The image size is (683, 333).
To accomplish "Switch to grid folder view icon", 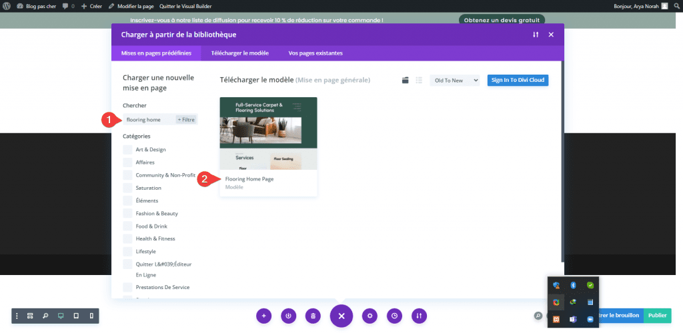I will point(405,80).
